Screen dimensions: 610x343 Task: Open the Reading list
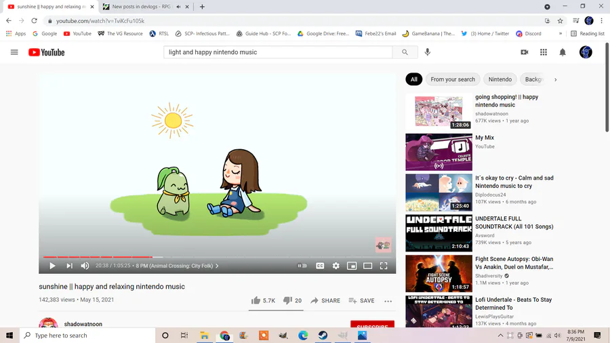pos(588,34)
